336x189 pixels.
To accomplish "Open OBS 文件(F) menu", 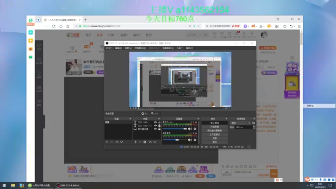I will tap(109, 48).
